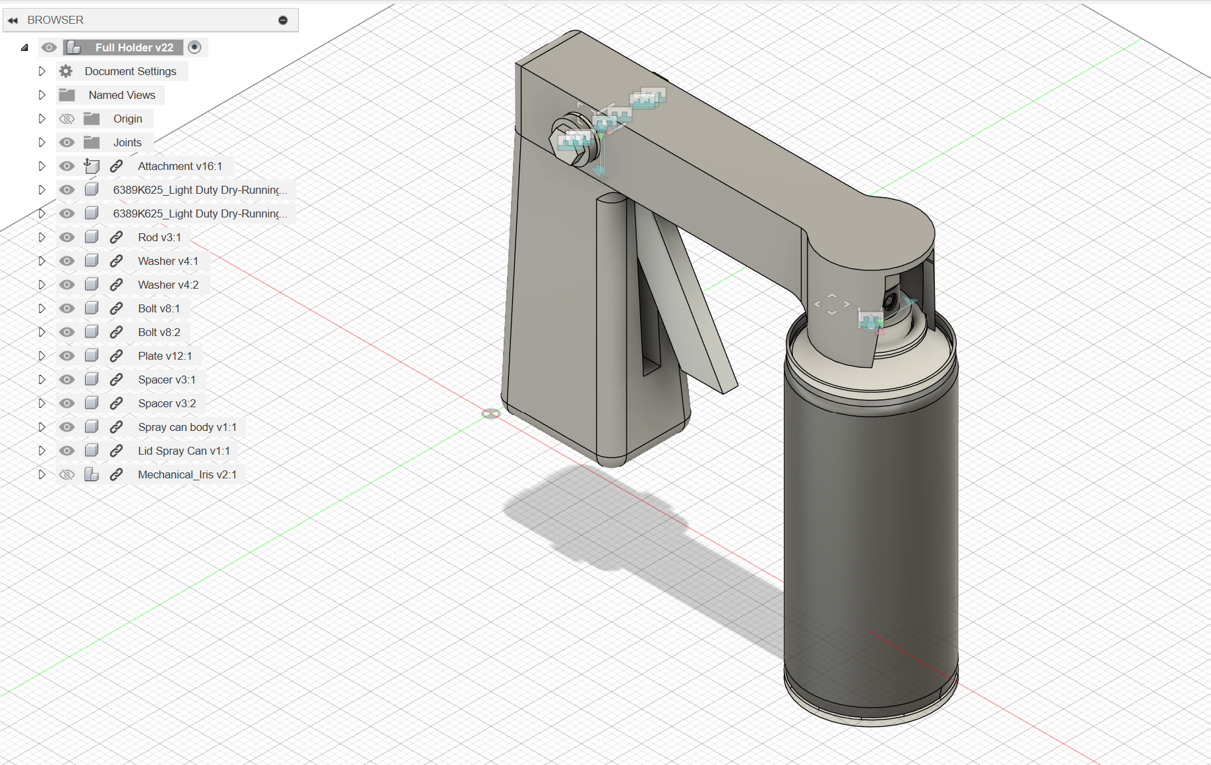This screenshot has height=765, width=1211.
Task: Click the link icon beside Bolt v8:1
Action: (116, 308)
